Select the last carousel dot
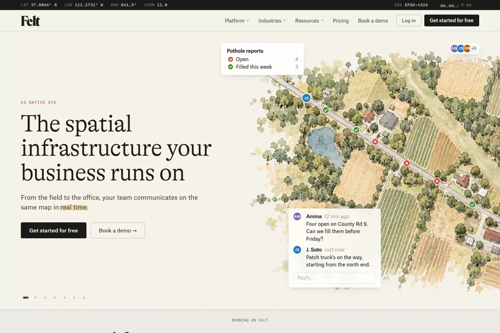This screenshot has width=500, height=333. (84, 298)
